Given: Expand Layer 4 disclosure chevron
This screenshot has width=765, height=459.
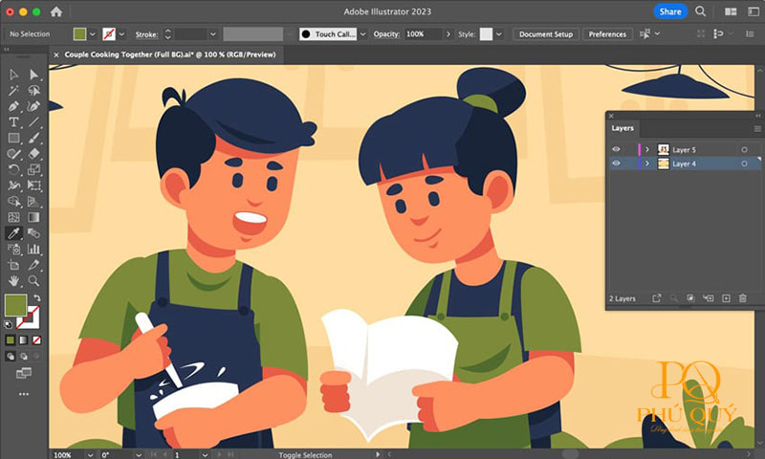Looking at the screenshot, I should (x=647, y=164).
